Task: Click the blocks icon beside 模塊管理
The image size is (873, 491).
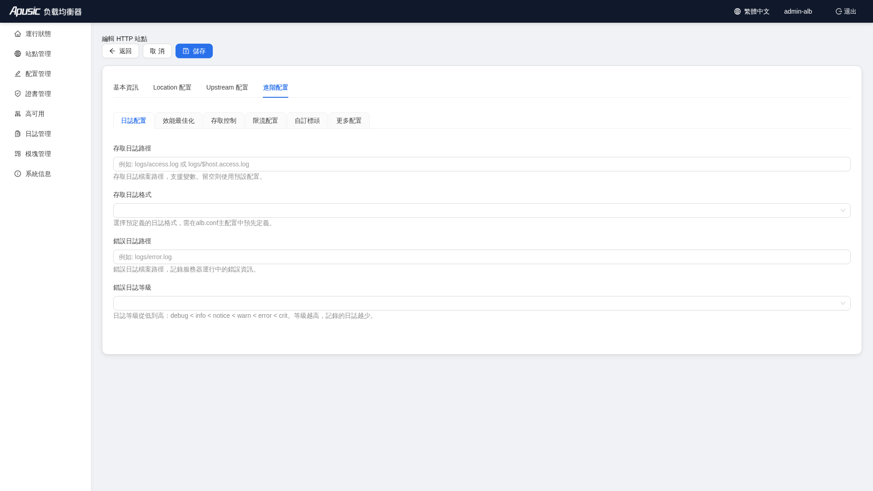Action: click(x=18, y=154)
